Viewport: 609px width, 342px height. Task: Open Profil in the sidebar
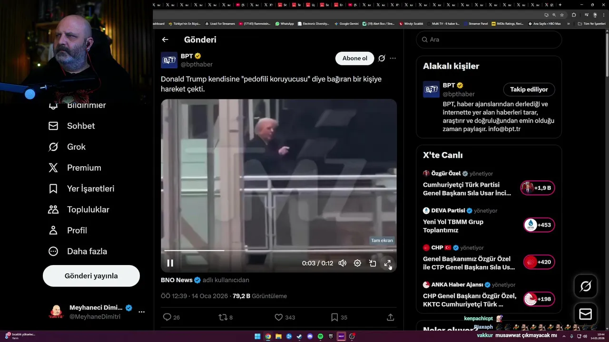point(68,230)
